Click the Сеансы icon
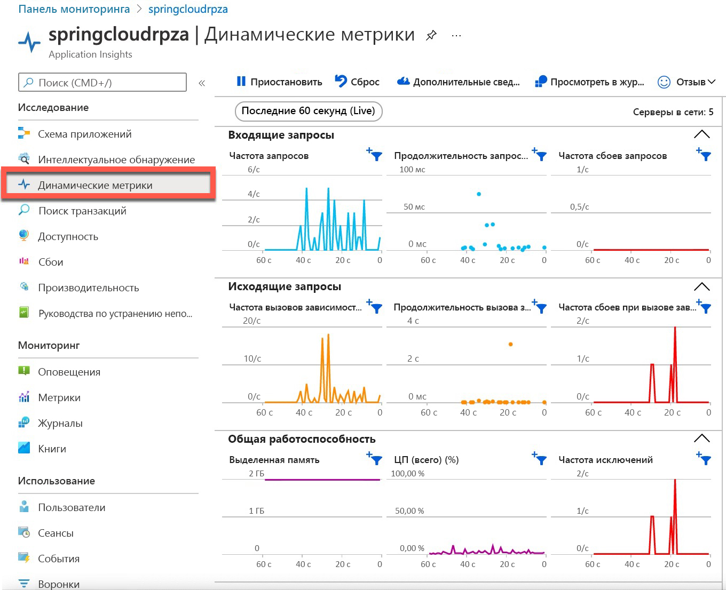The width and height of the screenshot is (726, 590). point(24,532)
